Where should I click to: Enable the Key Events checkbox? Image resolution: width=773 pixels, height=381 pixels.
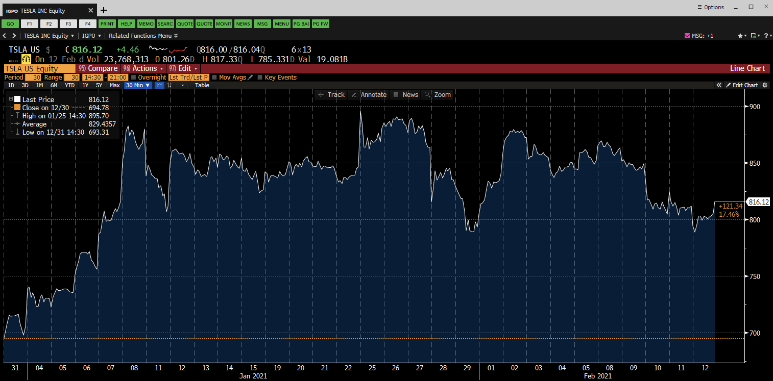click(260, 78)
